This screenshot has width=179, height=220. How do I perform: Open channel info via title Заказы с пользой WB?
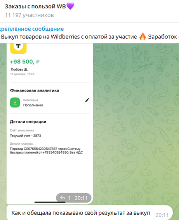click(x=35, y=7)
